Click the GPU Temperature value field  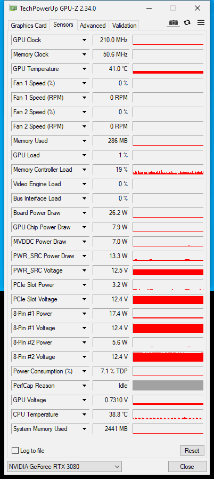coord(111,69)
